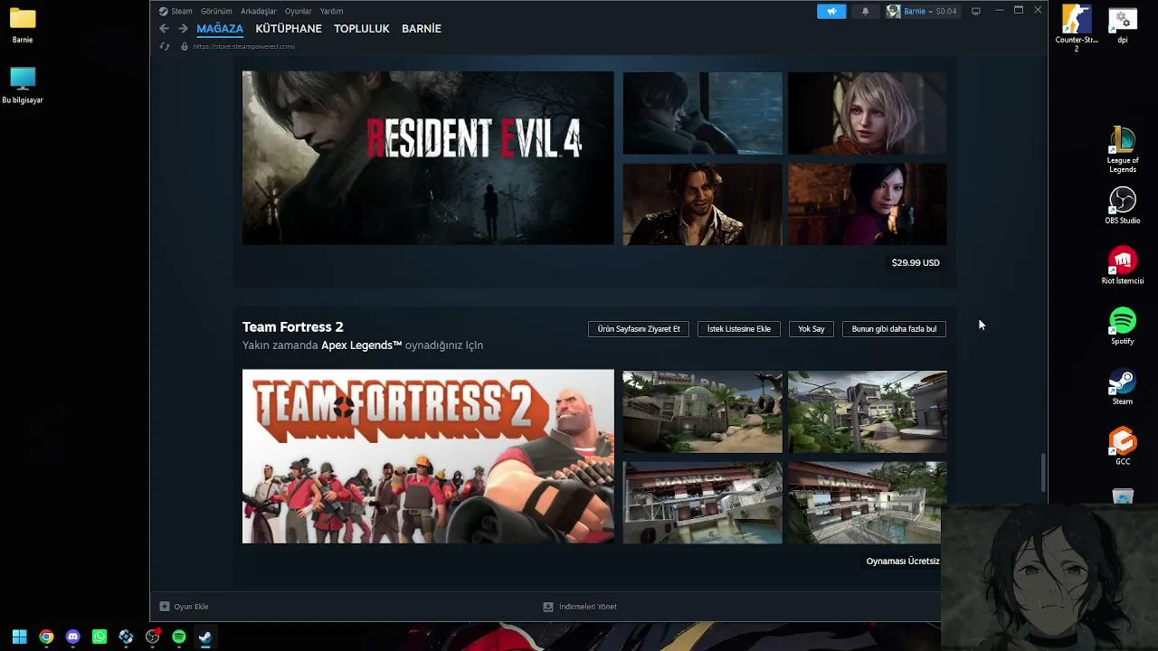Open Spotify from the taskbar
1158x651 pixels.
[x=179, y=637]
